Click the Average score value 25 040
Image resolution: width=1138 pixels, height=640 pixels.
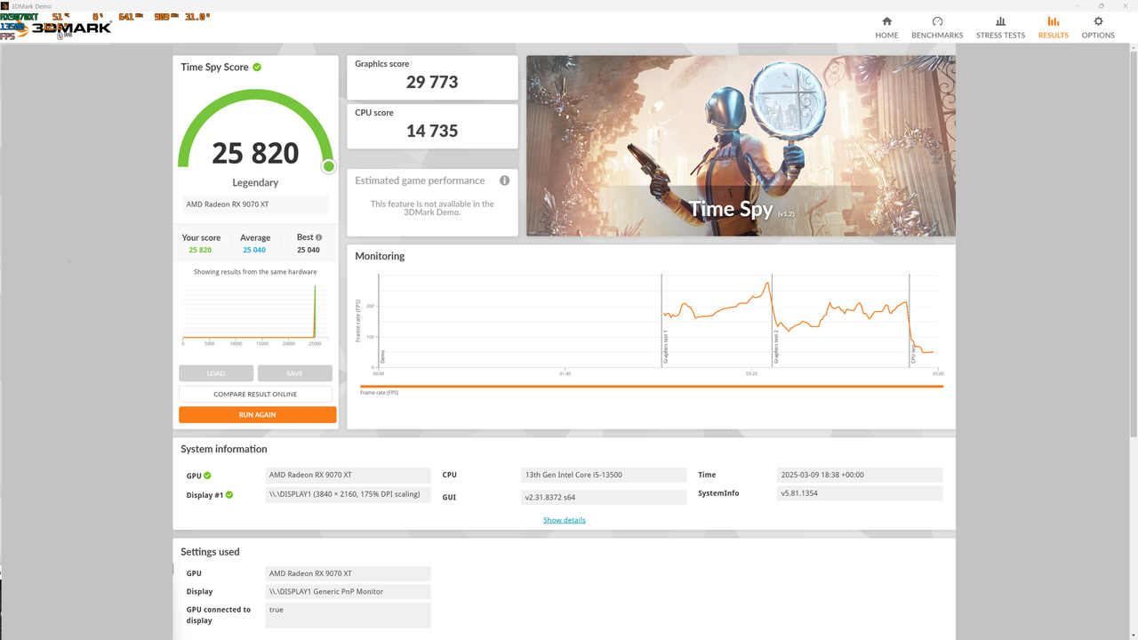[254, 250]
